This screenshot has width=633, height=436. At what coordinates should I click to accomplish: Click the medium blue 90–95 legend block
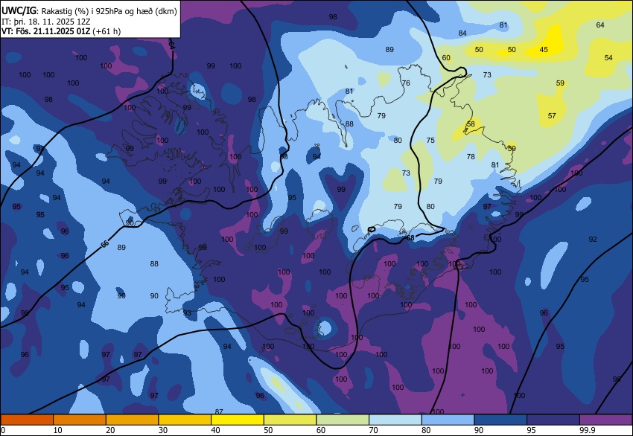tap(500, 420)
